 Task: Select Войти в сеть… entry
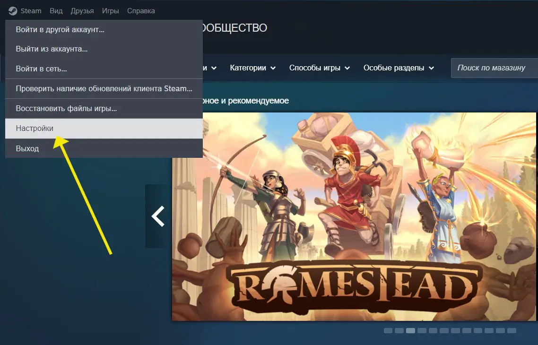tap(104, 69)
